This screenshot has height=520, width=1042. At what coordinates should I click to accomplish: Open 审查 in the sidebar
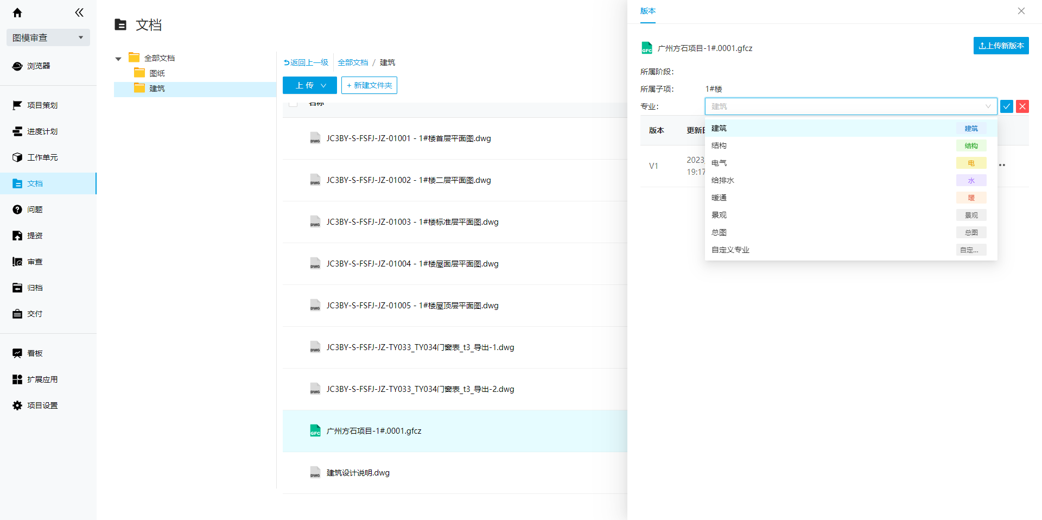click(x=48, y=262)
